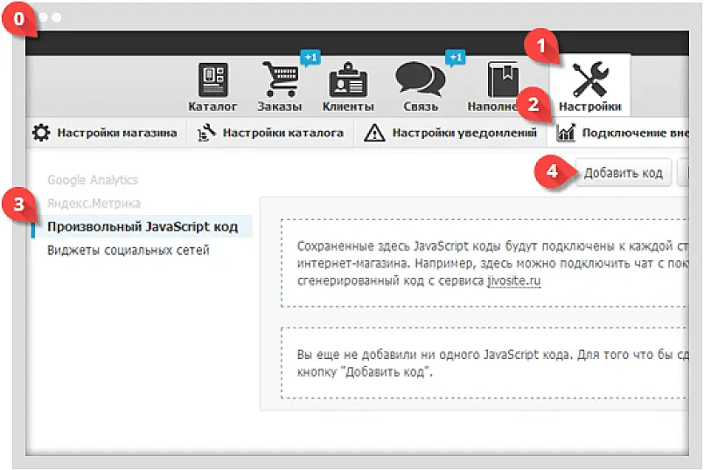
Task: Open the Настройки уведомлений tab
Action: tap(450, 133)
